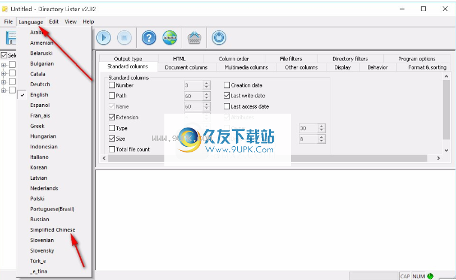Click the Stop square toolbar icon

124,38
